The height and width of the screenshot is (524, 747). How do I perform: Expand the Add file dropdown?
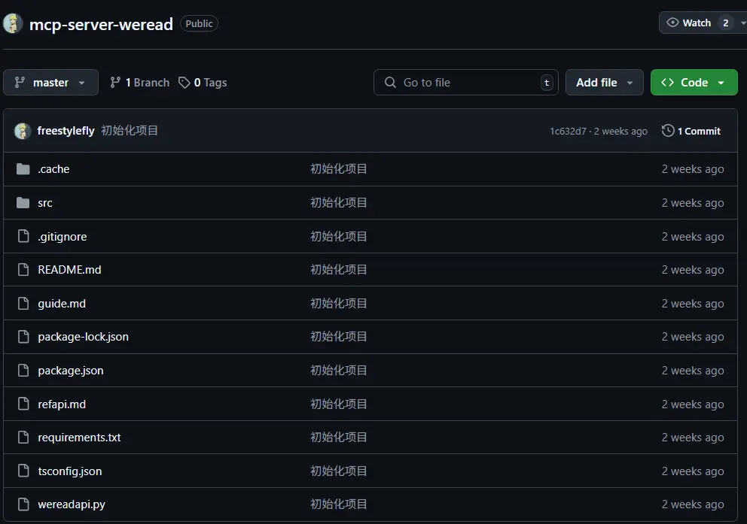pyautogui.click(x=604, y=83)
